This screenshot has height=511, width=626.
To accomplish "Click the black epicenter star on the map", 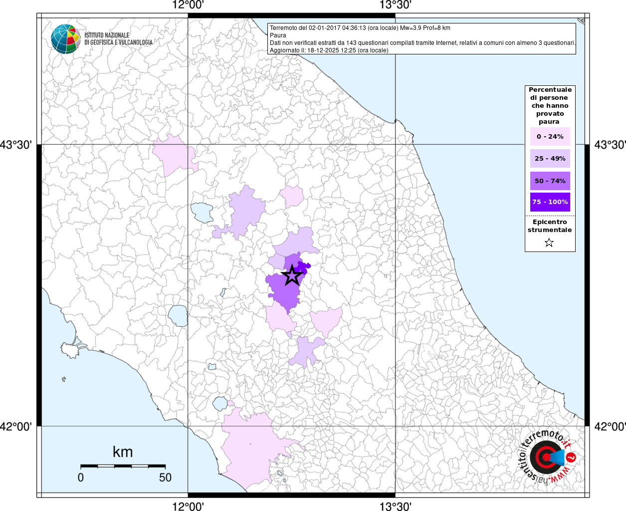I will (x=292, y=275).
